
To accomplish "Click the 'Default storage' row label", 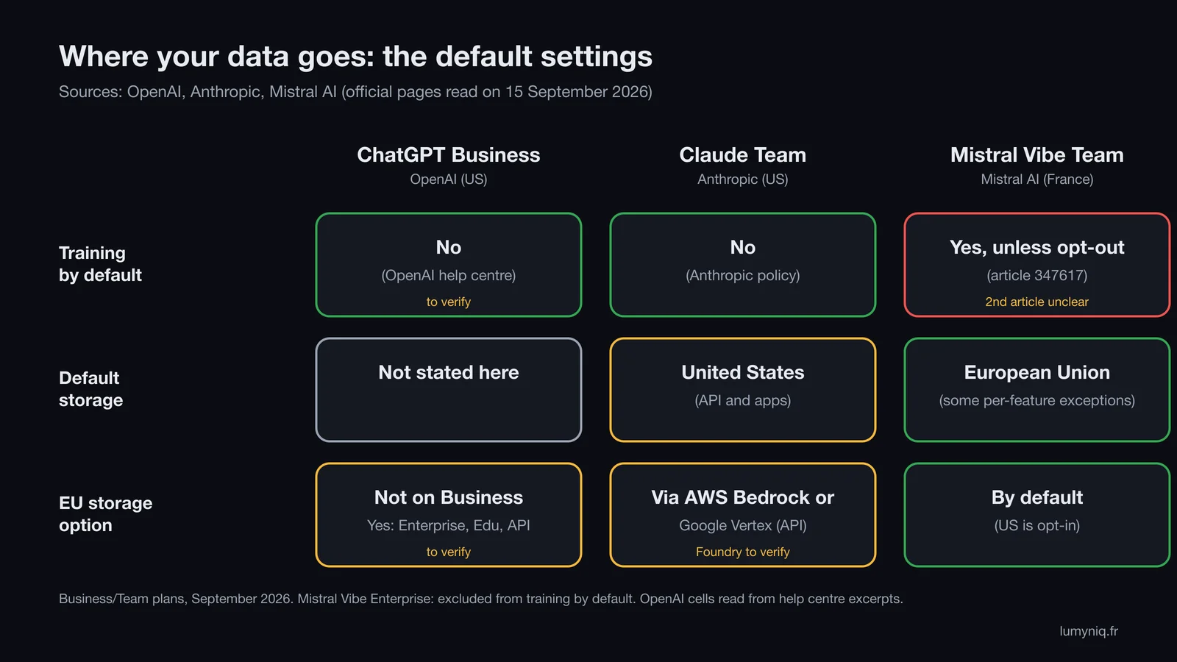I will pos(90,389).
